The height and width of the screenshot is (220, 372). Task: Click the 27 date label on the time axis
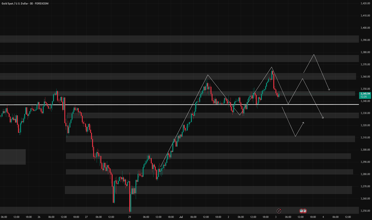click(x=86, y=217)
